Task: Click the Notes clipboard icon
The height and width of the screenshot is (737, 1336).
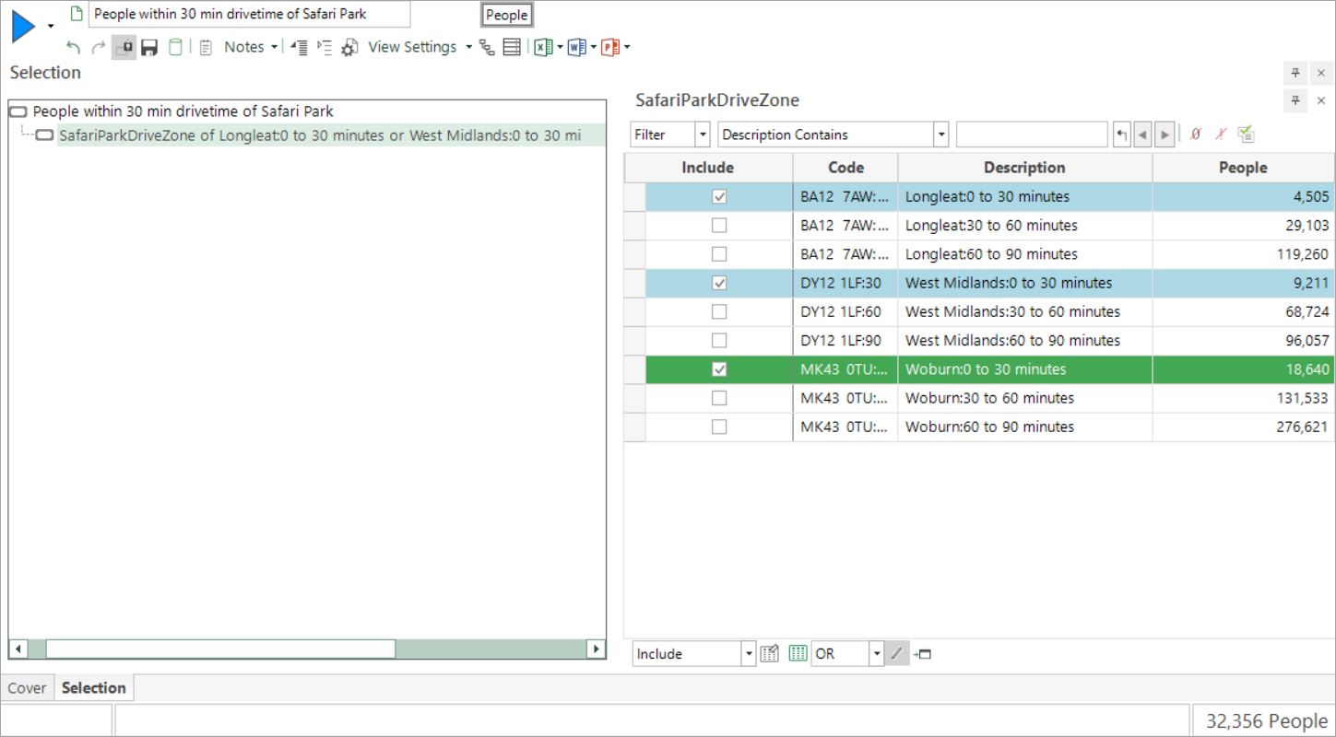Action: [206, 47]
